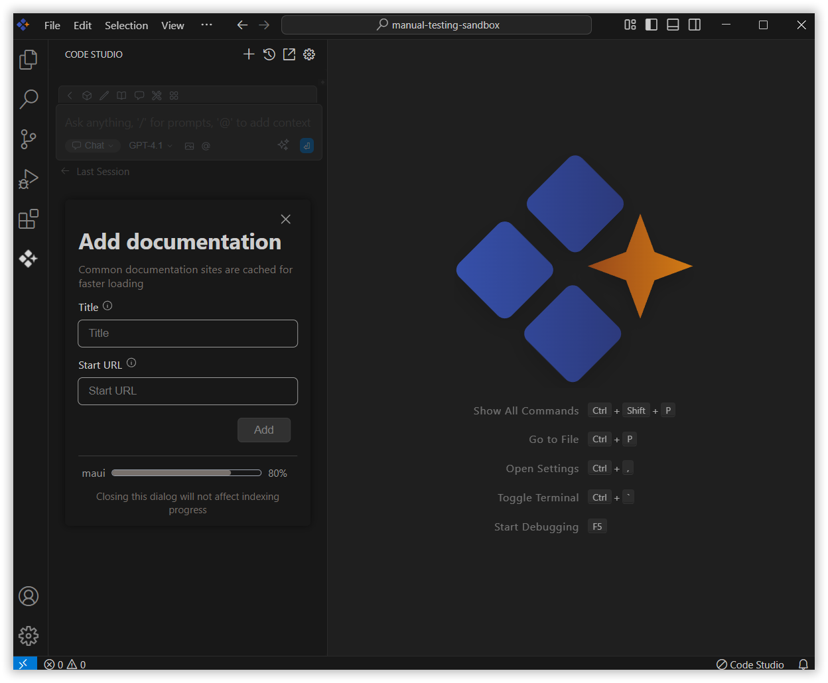
Task: Open the notifications bell in the status bar
Action: tap(803, 664)
